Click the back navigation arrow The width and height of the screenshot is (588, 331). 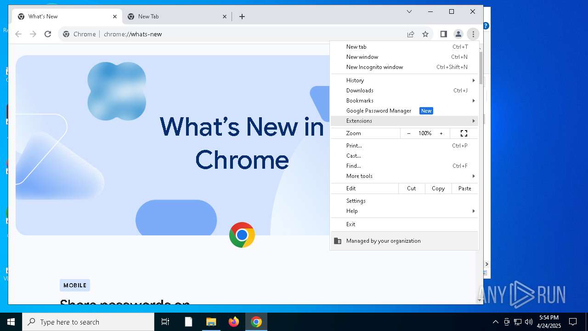(x=18, y=34)
